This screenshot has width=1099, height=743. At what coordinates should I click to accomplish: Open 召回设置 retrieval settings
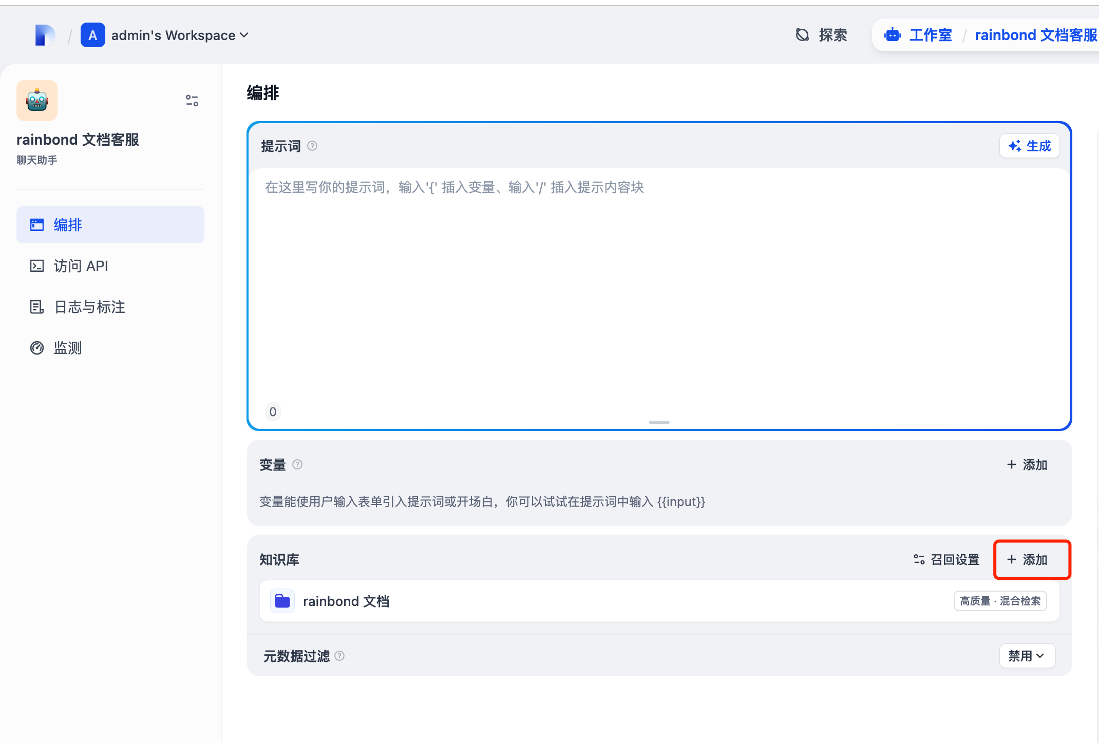(x=946, y=559)
